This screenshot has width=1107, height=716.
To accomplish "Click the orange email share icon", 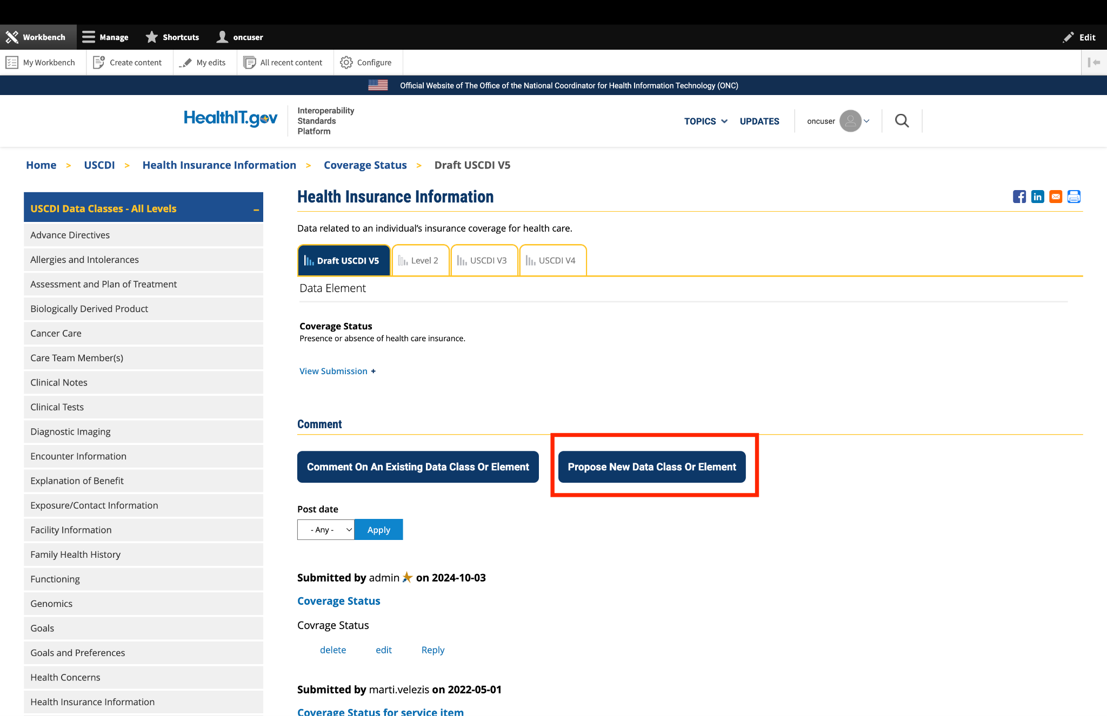I will point(1056,197).
